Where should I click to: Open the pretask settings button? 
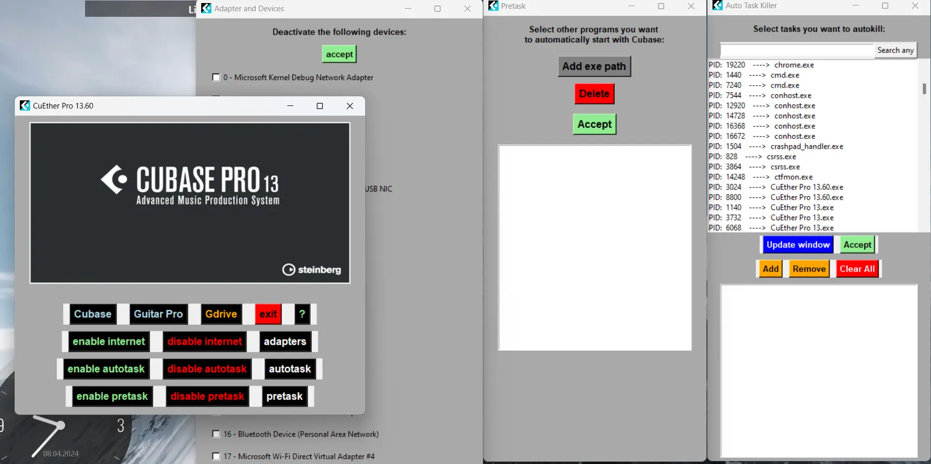(285, 396)
